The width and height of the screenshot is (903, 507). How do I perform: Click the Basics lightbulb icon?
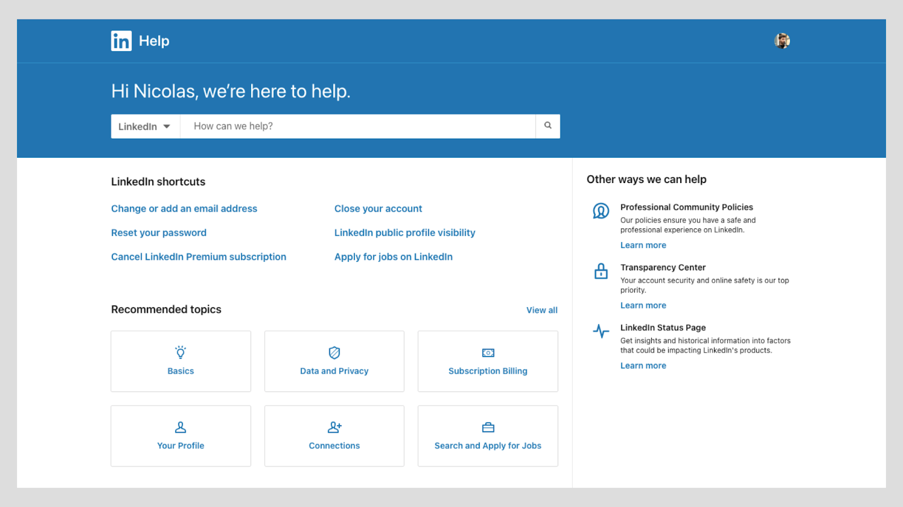click(x=181, y=353)
